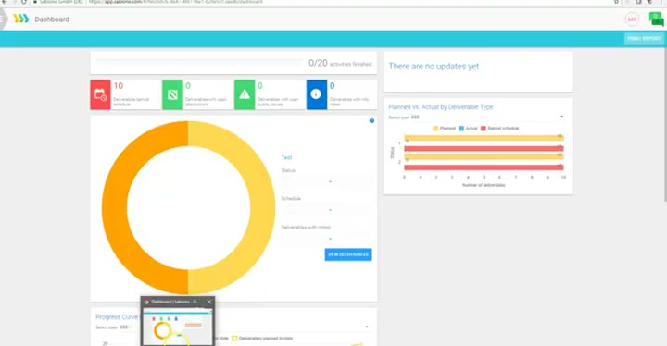Open the MS user avatar menu
Screen dimensions: 667x346
(x=632, y=19)
